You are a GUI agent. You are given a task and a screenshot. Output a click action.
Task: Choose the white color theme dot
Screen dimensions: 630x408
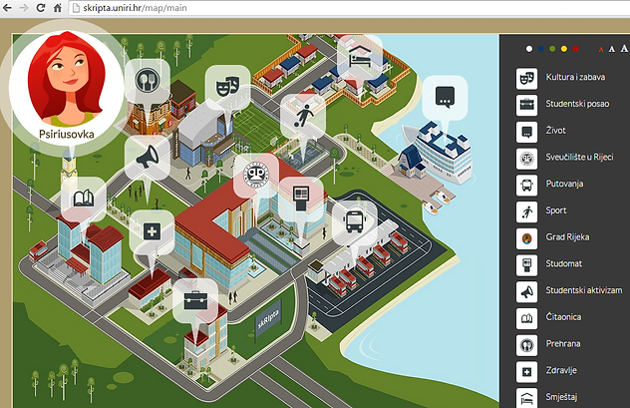coord(529,49)
